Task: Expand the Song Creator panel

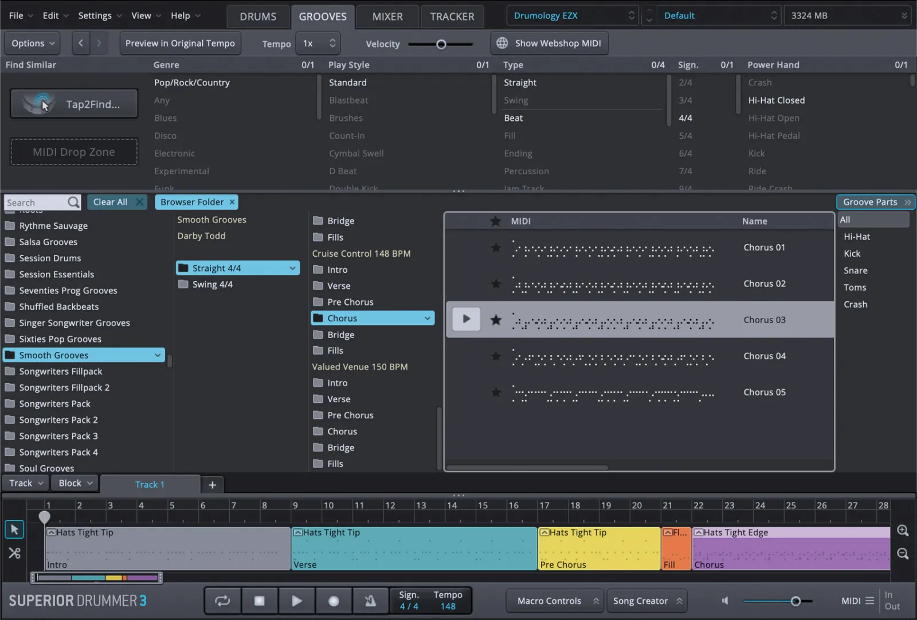Action: tap(646, 601)
